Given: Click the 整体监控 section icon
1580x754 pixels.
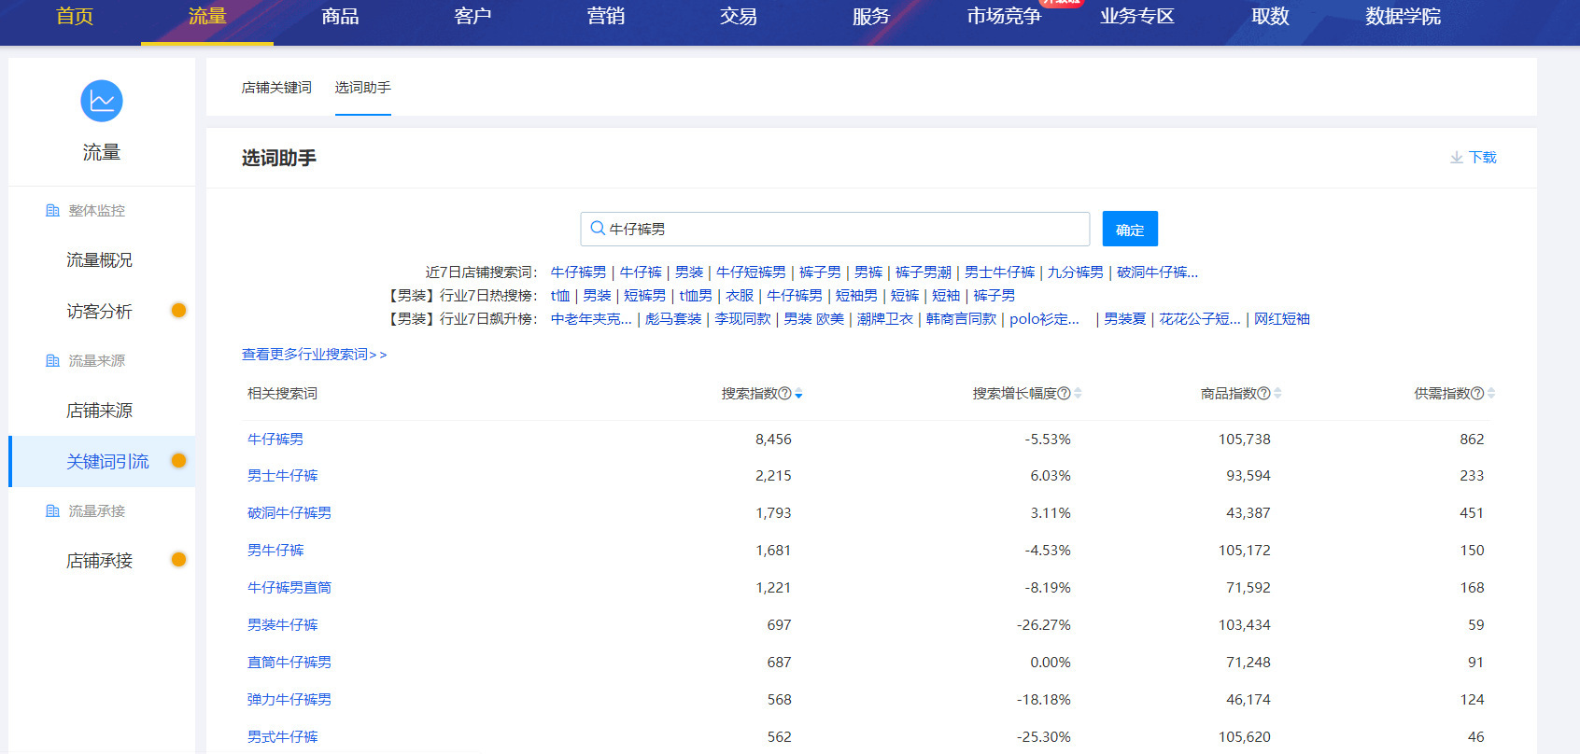Looking at the screenshot, I should [x=52, y=211].
